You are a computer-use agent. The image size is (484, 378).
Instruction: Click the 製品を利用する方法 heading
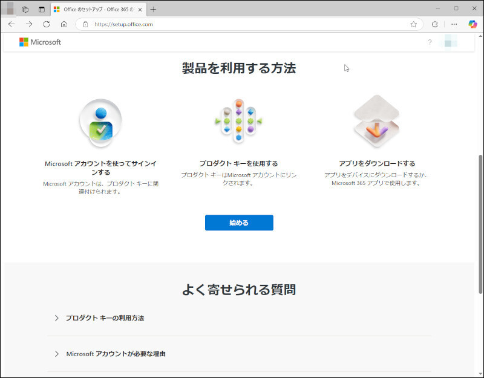[239, 68]
